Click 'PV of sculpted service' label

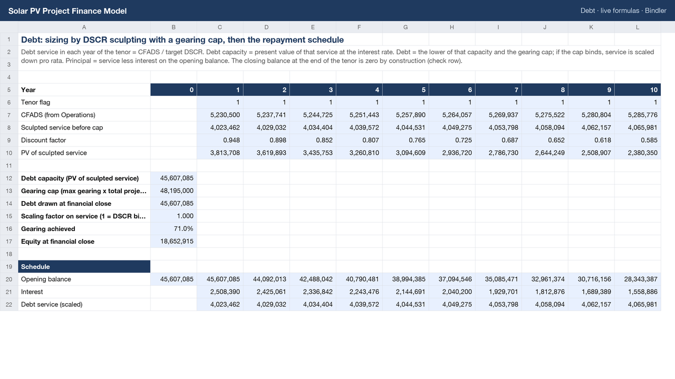click(x=54, y=153)
